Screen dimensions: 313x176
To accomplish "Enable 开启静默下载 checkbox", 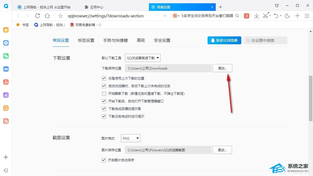I will tap(104, 94).
